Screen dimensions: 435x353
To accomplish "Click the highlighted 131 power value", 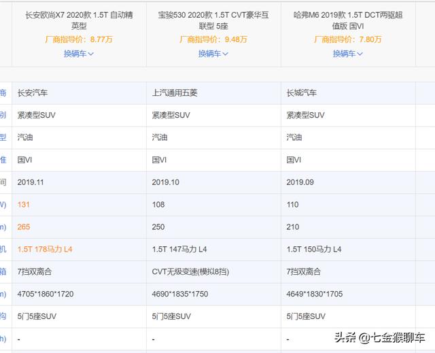I will [x=24, y=205].
